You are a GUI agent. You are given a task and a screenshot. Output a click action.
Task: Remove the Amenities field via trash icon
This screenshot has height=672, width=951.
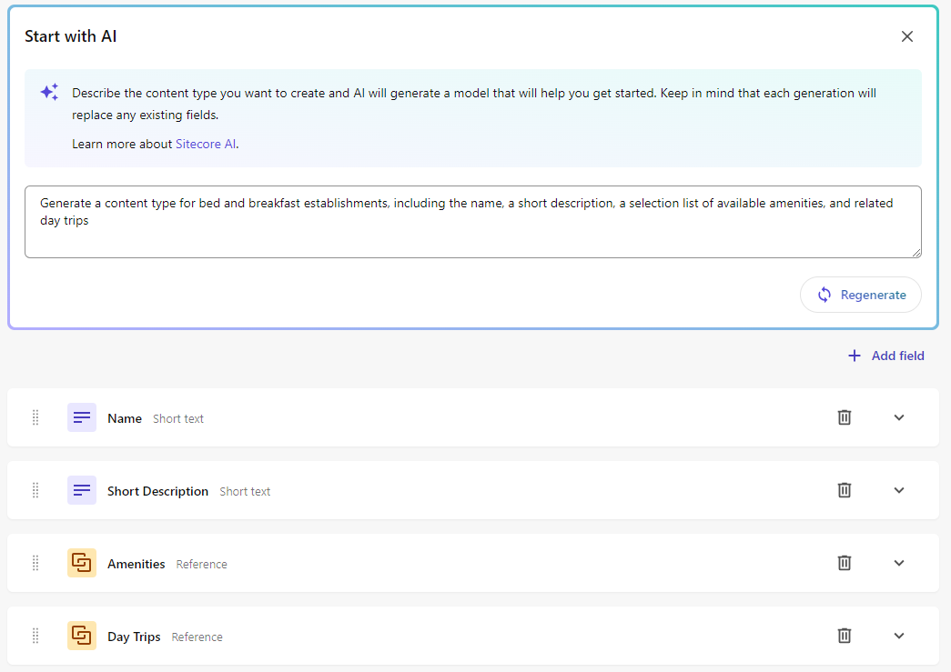tap(845, 563)
